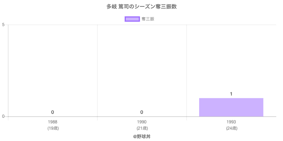283x141 pixels.
Task: Click the y-axis label 0
Action: pos(3,117)
